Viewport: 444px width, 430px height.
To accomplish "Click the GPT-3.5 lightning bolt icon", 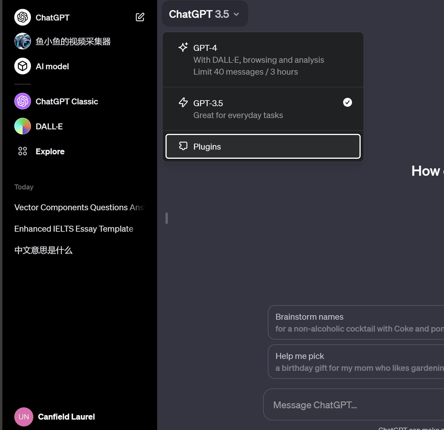I will coord(183,102).
